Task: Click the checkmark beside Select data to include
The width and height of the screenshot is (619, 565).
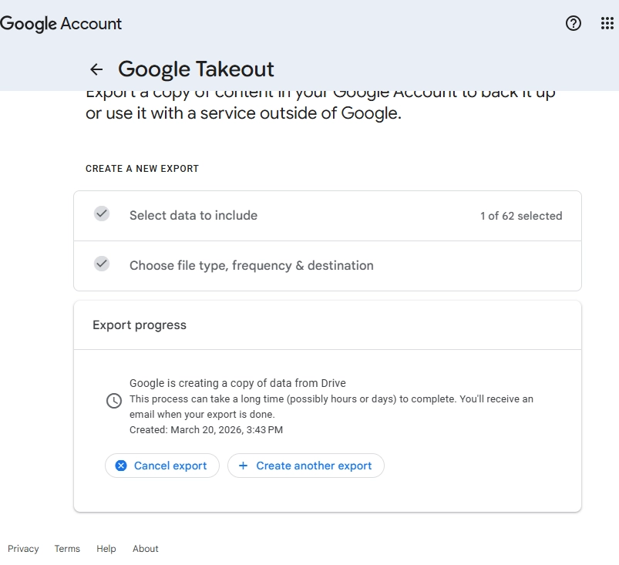Action: click(102, 214)
